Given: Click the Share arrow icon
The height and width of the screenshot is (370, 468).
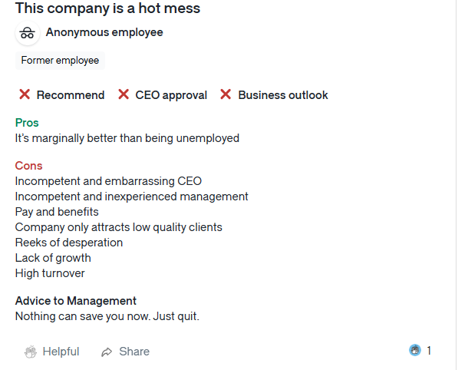Looking at the screenshot, I should [107, 352].
